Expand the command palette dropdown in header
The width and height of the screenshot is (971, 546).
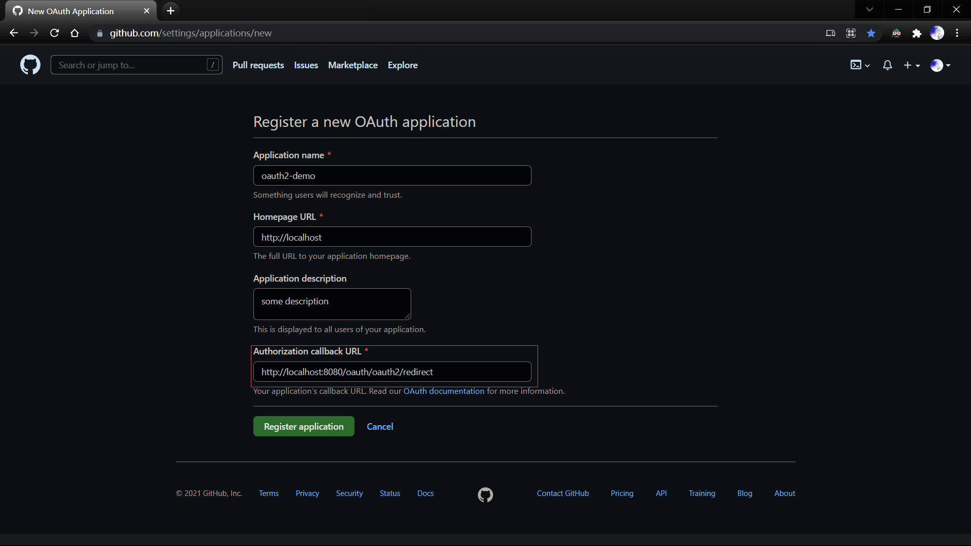[x=860, y=65]
